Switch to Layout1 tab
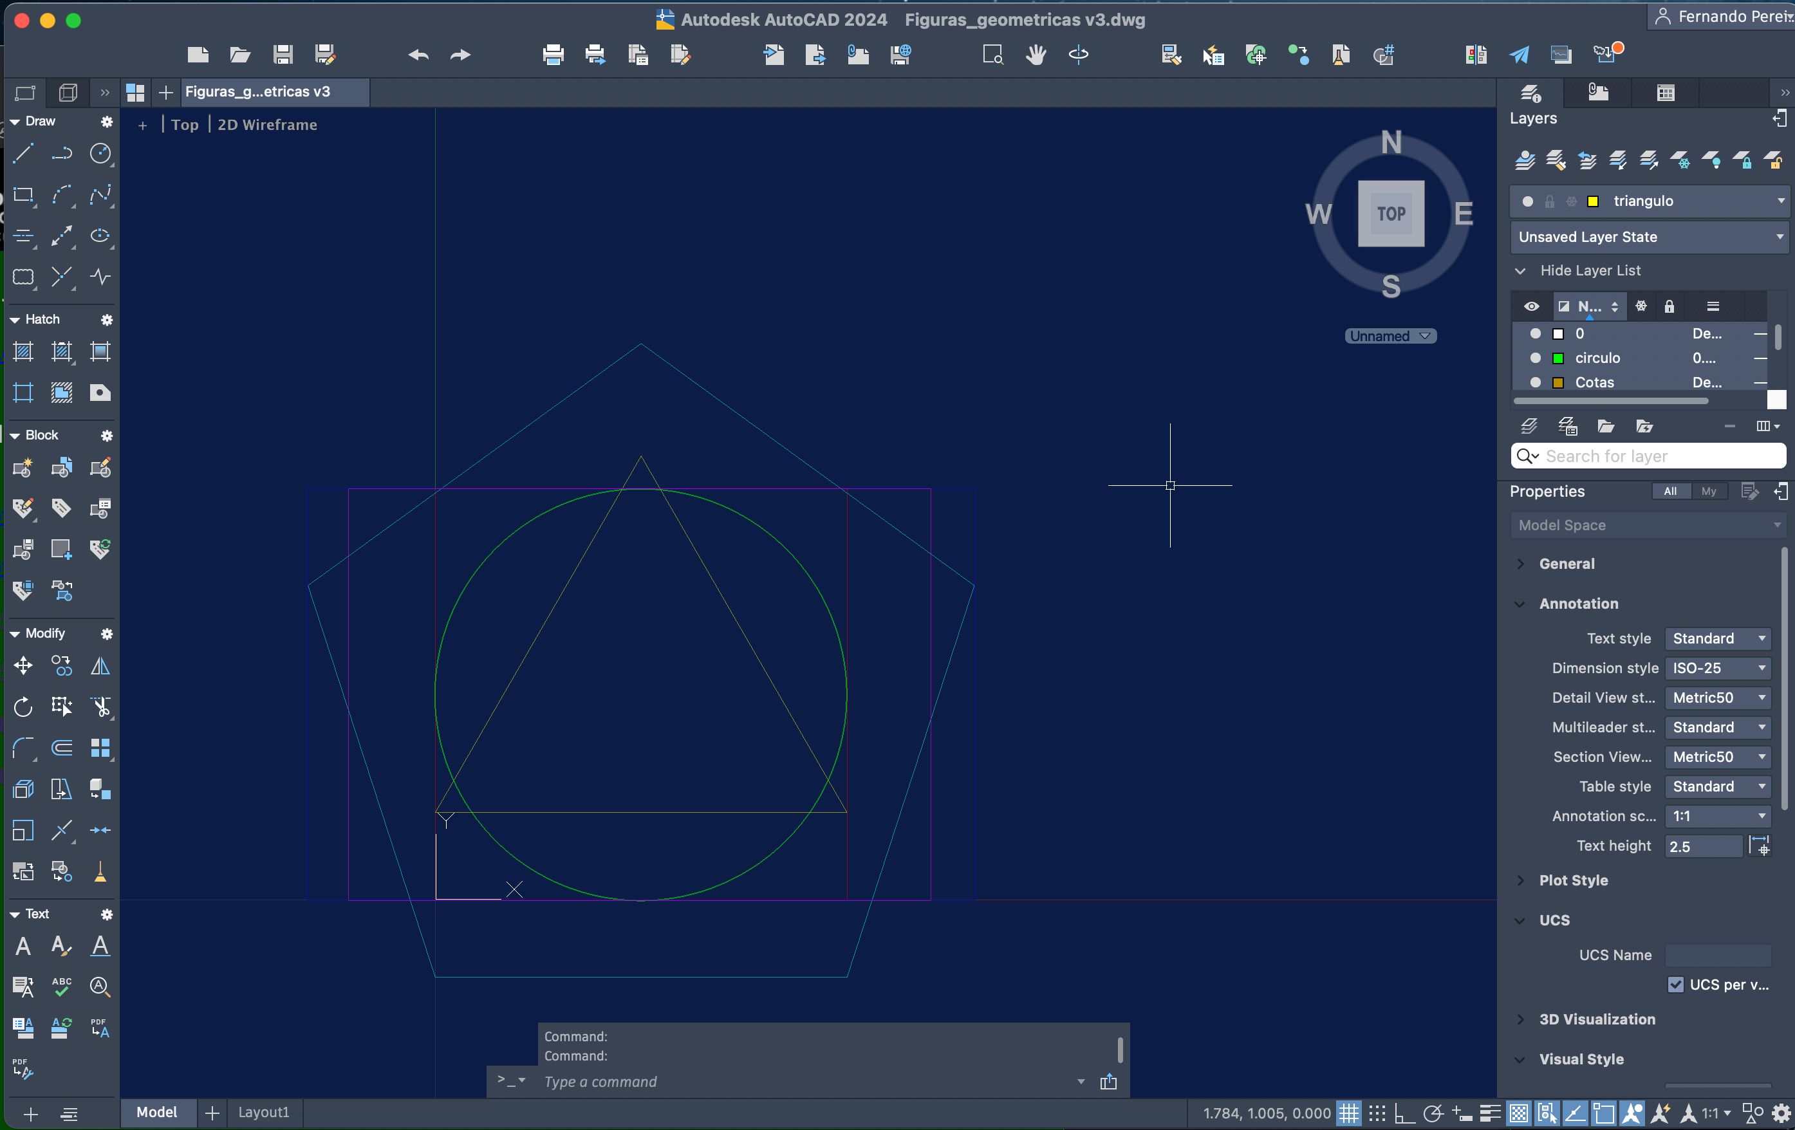 [x=263, y=1112]
